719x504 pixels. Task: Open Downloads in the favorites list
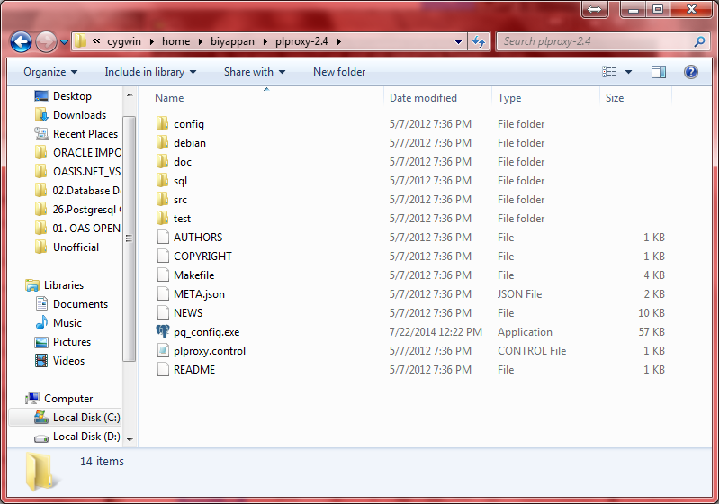point(79,115)
